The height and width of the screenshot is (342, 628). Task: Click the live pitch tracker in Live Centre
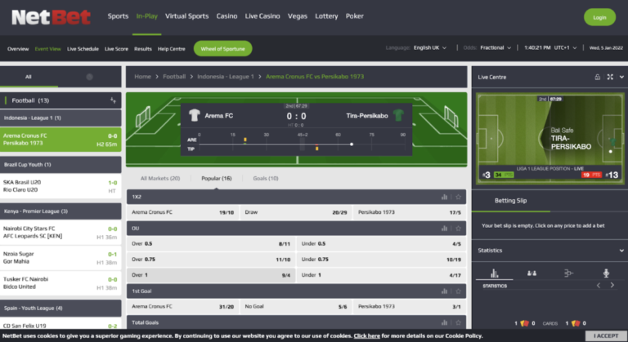pyautogui.click(x=549, y=139)
